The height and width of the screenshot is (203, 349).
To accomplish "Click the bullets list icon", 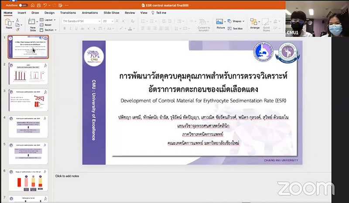I will pos(144,21).
